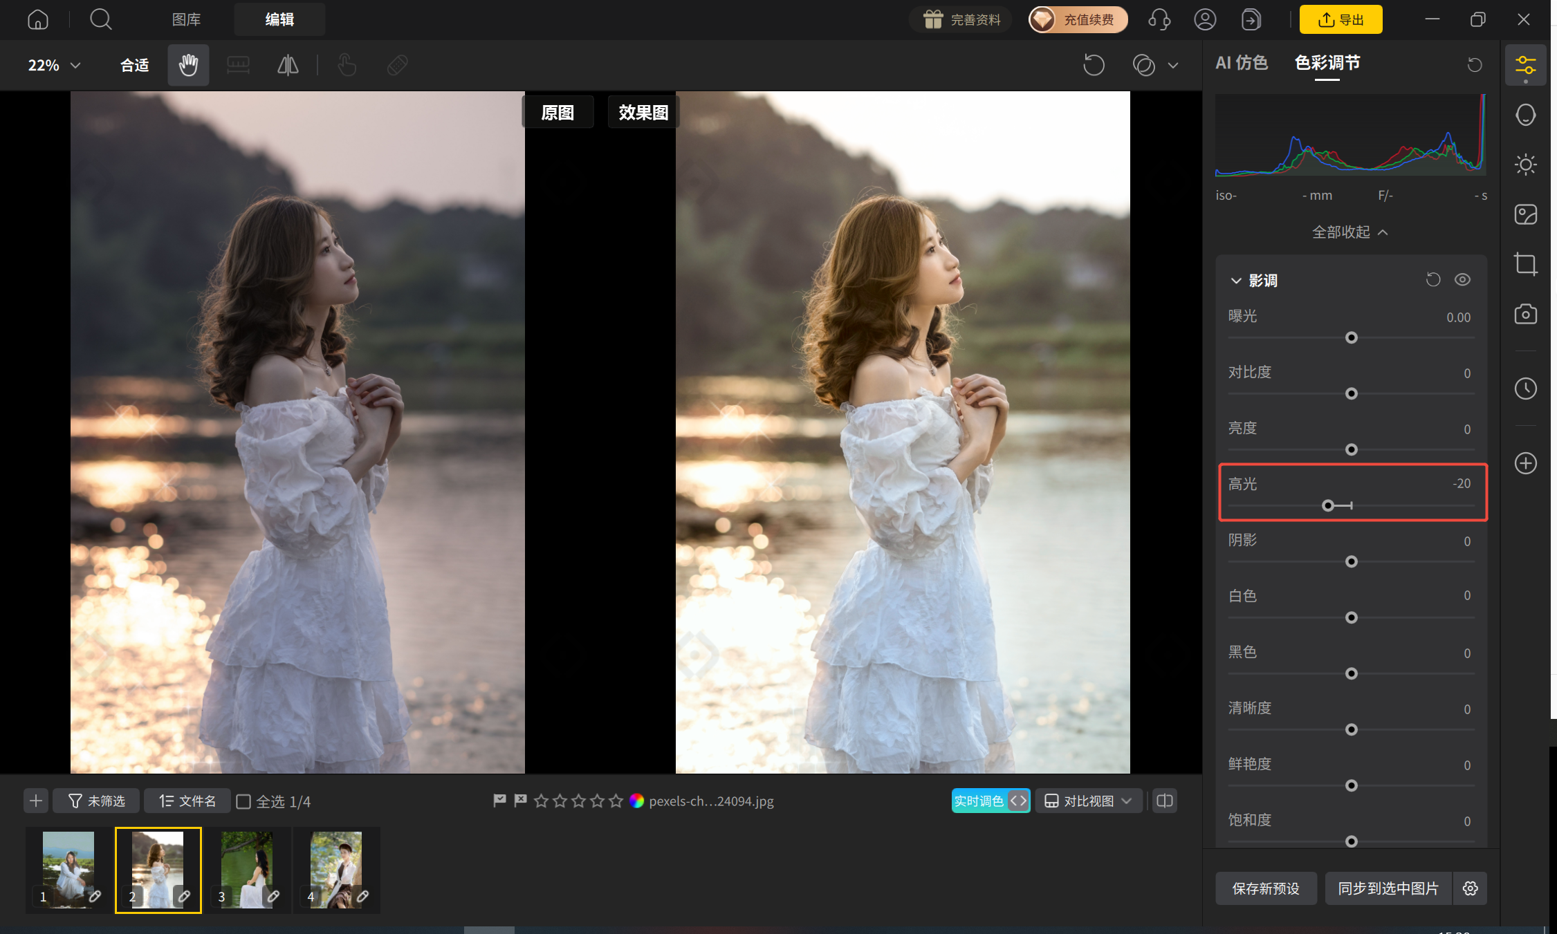
Task: Click the 导出 export button
Action: click(1341, 19)
